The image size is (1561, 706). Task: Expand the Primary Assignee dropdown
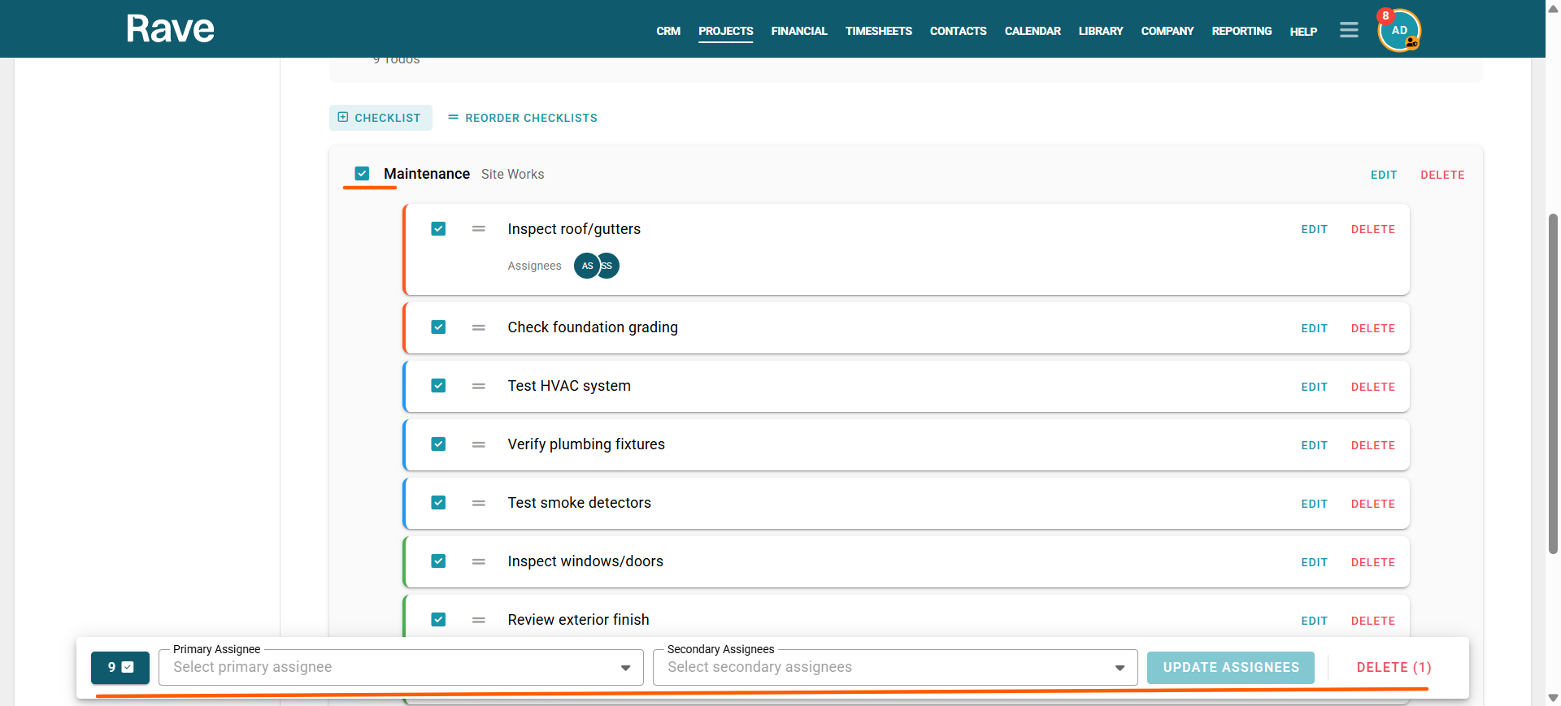tap(401, 667)
